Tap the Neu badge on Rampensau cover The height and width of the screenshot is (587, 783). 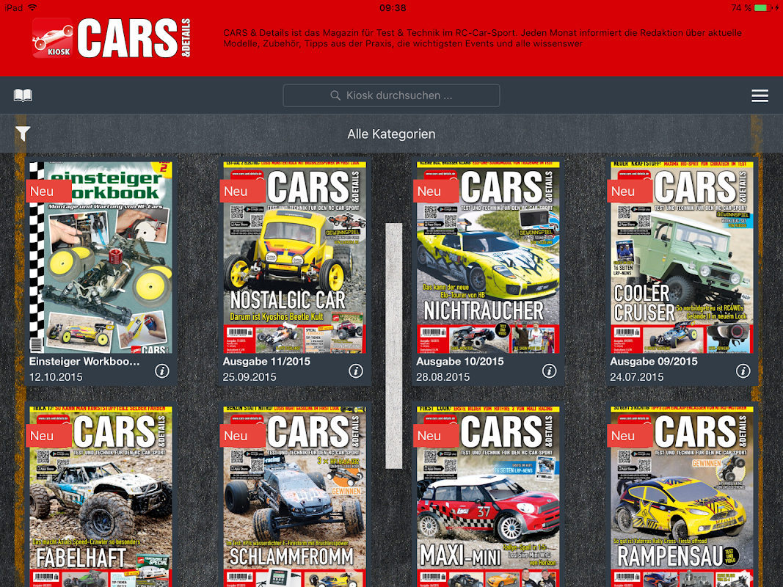click(x=629, y=436)
